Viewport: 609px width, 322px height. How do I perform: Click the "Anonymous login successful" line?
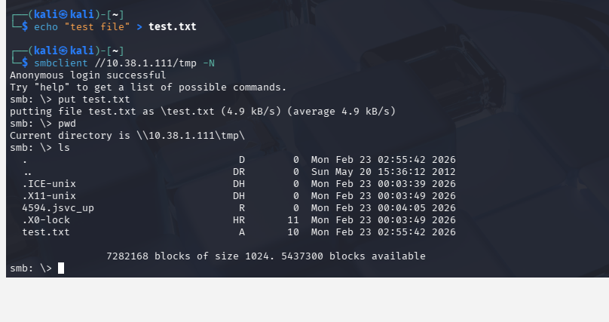87,75
